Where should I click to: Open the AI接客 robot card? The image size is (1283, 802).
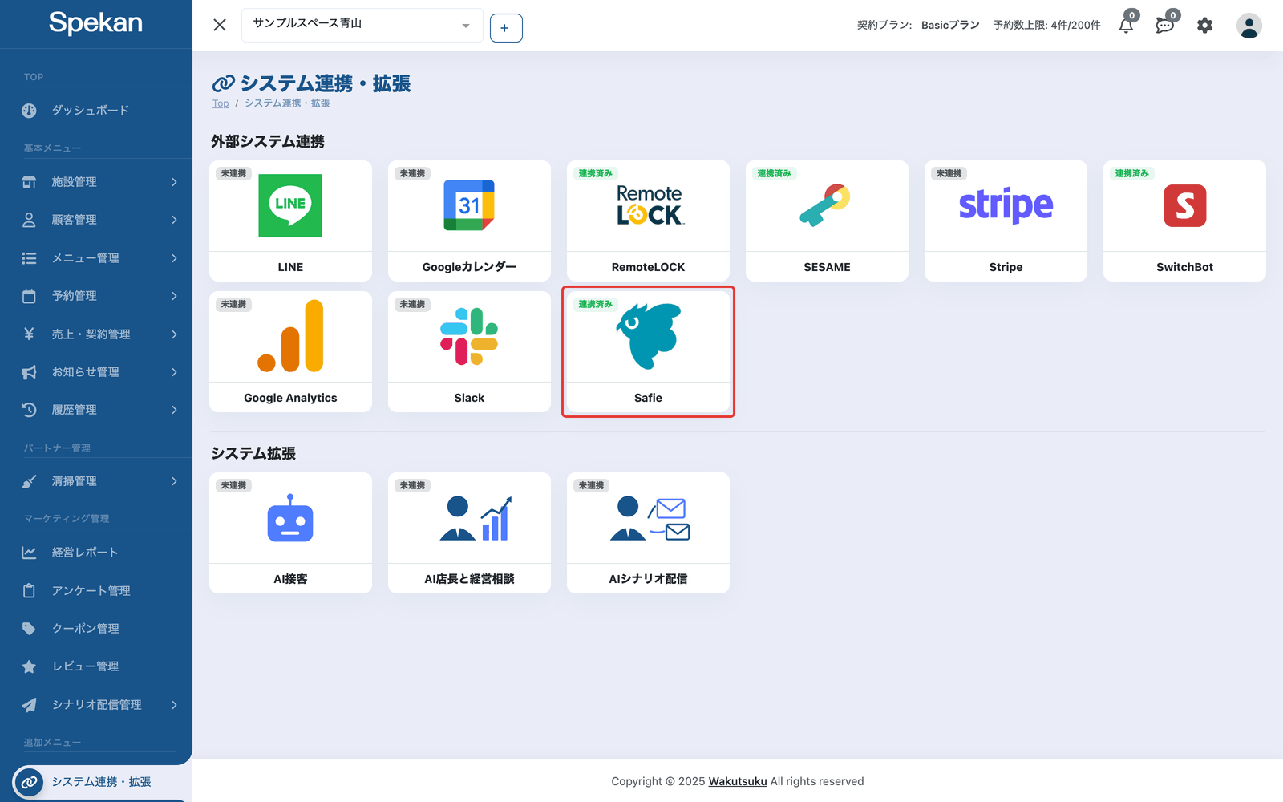tap(290, 533)
